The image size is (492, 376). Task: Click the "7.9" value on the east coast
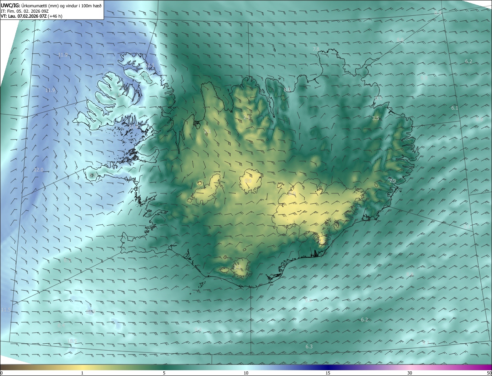[x=392, y=181]
